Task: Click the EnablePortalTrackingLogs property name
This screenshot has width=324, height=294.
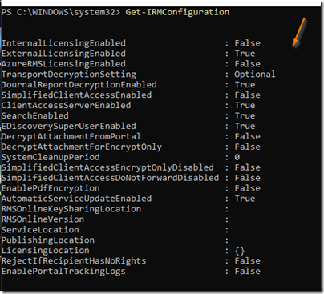Action: (63, 272)
